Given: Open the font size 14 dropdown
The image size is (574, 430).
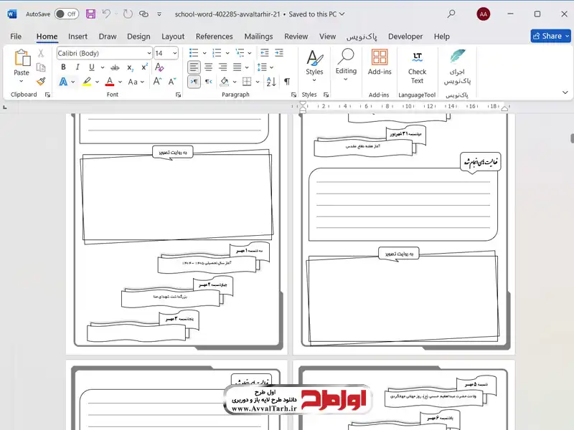Looking at the screenshot, I should (177, 53).
